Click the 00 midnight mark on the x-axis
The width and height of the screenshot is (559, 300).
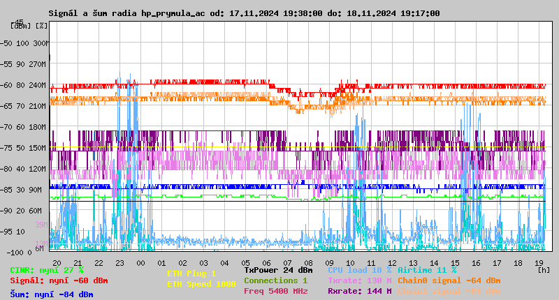[x=140, y=263]
